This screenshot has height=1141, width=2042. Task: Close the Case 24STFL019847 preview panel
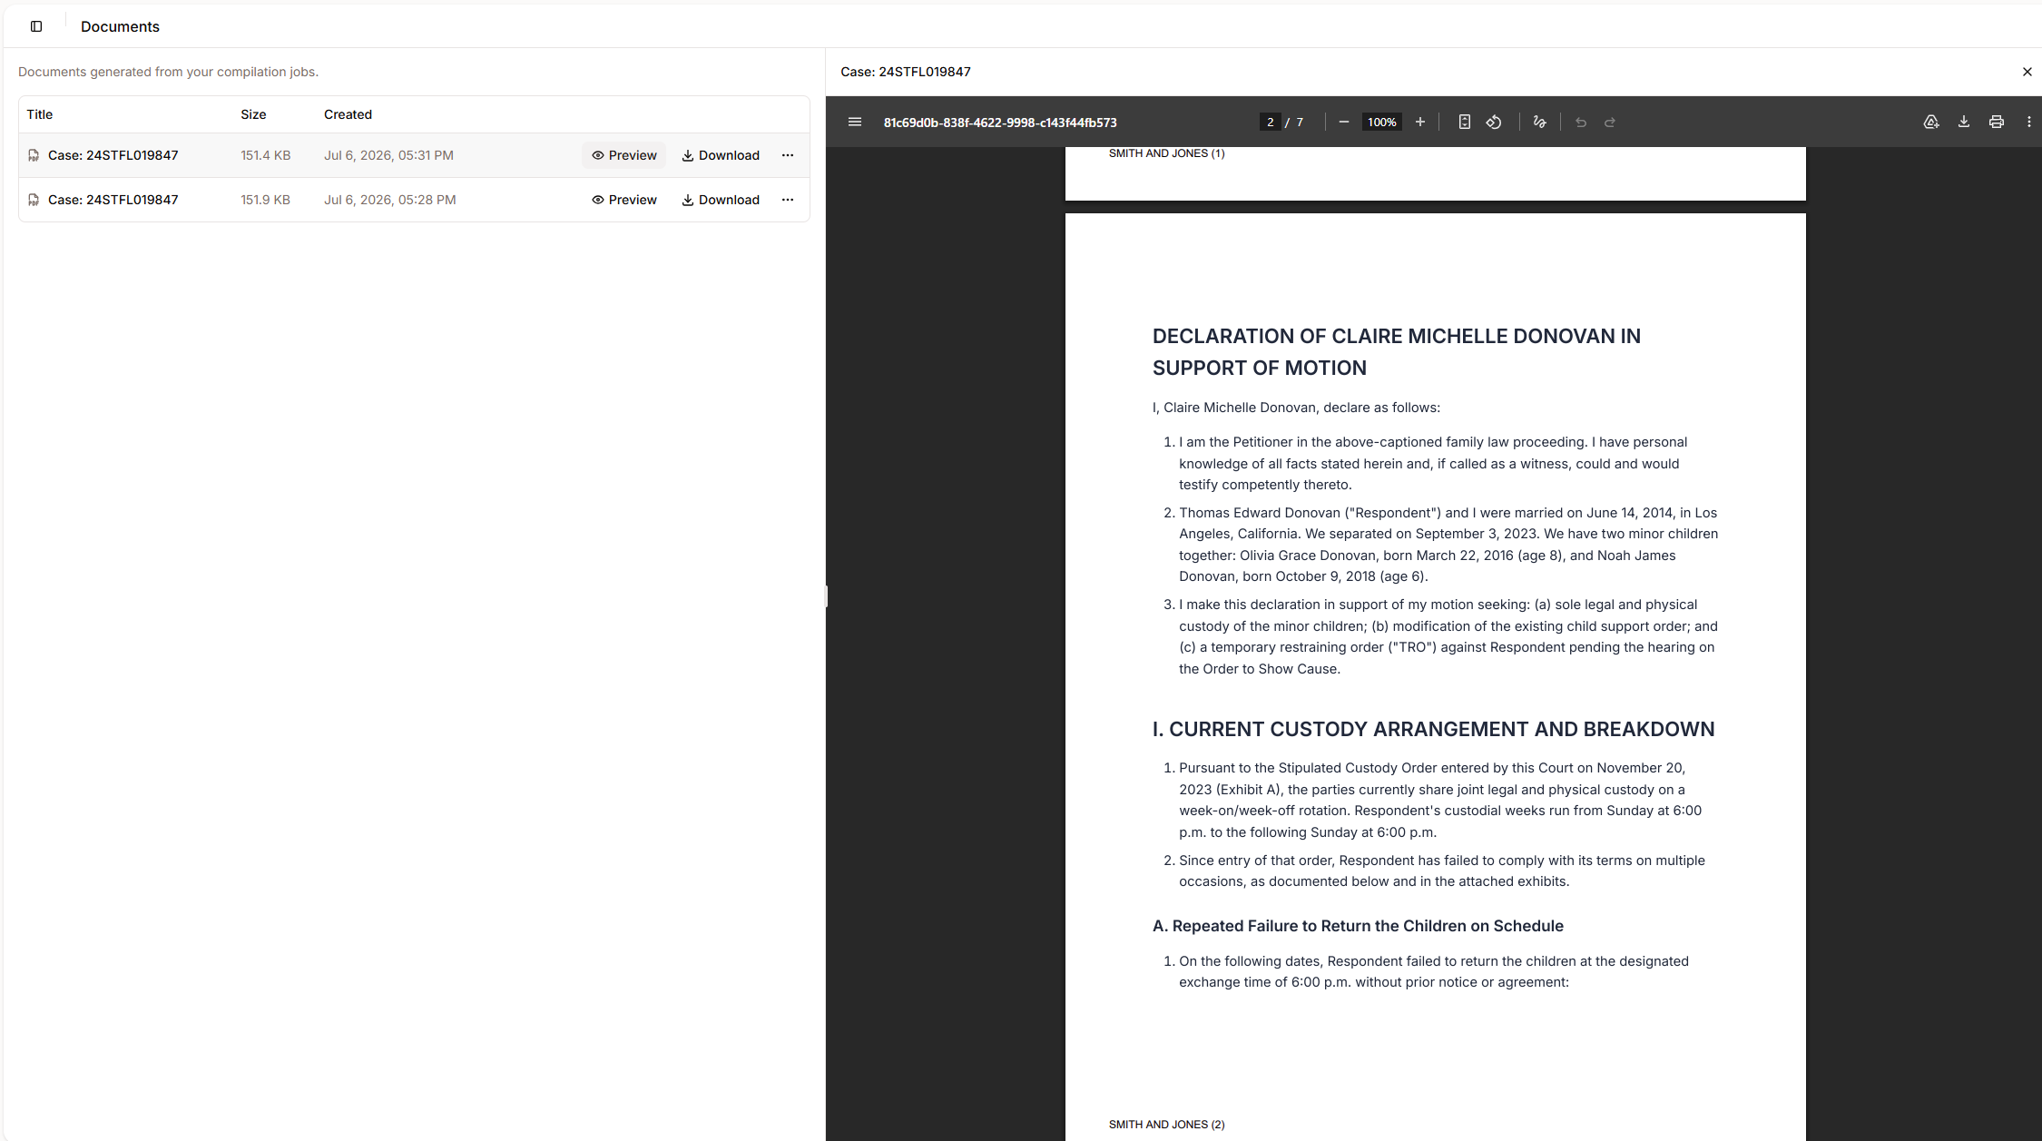pos(2027,72)
